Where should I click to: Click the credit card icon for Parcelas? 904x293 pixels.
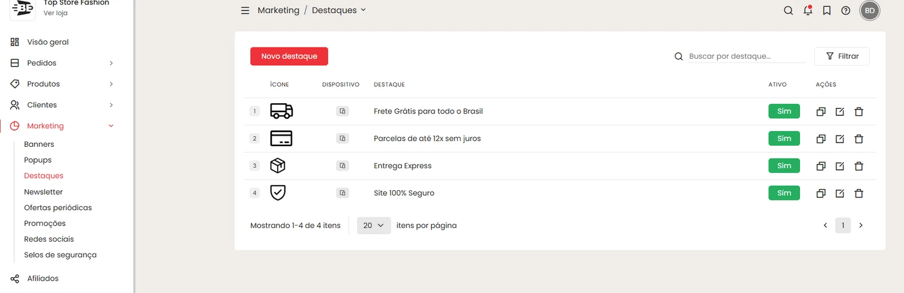[281, 138]
